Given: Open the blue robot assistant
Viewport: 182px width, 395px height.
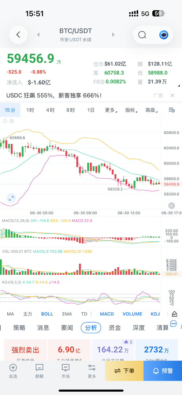Looking at the screenshot, I should click(x=164, y=35).
